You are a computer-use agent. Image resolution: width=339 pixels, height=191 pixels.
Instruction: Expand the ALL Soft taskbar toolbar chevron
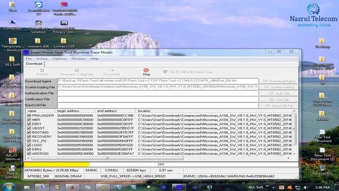pos(267,186)
